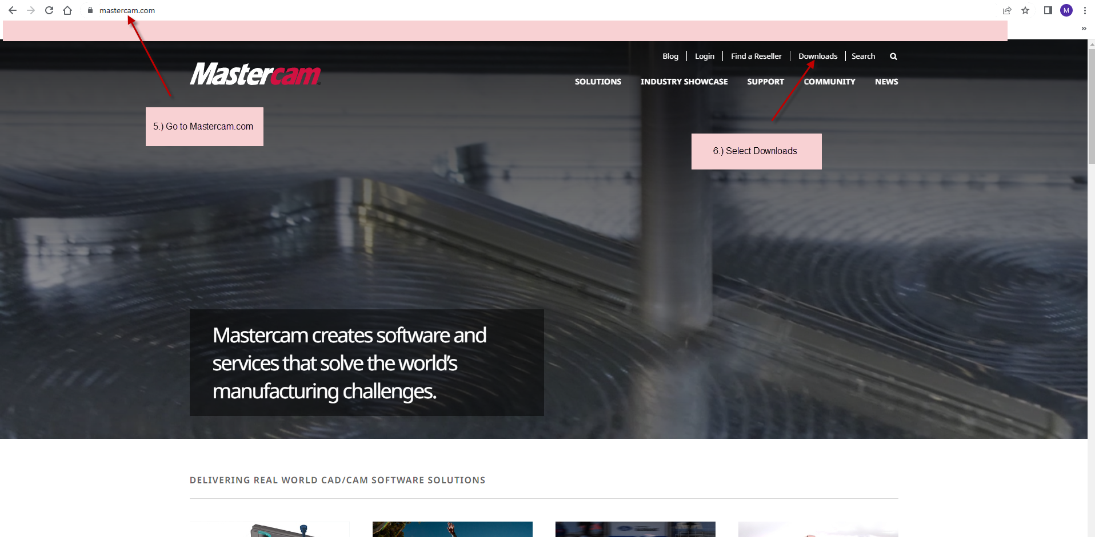Screen dimensions: 1095x537
Task: Click the Mastercam logo
Action: pyautogui.click(x=255, y=74)
